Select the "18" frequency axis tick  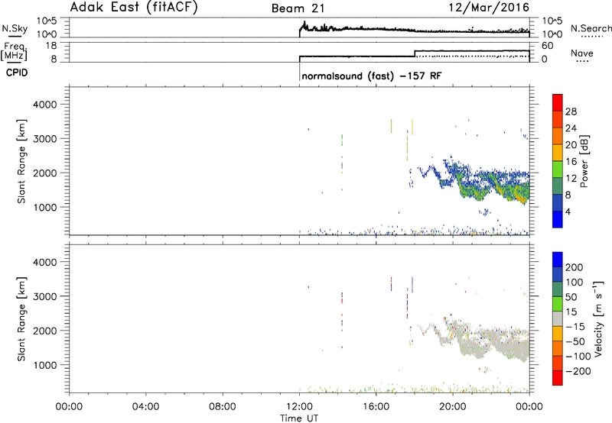pos(51,46)
